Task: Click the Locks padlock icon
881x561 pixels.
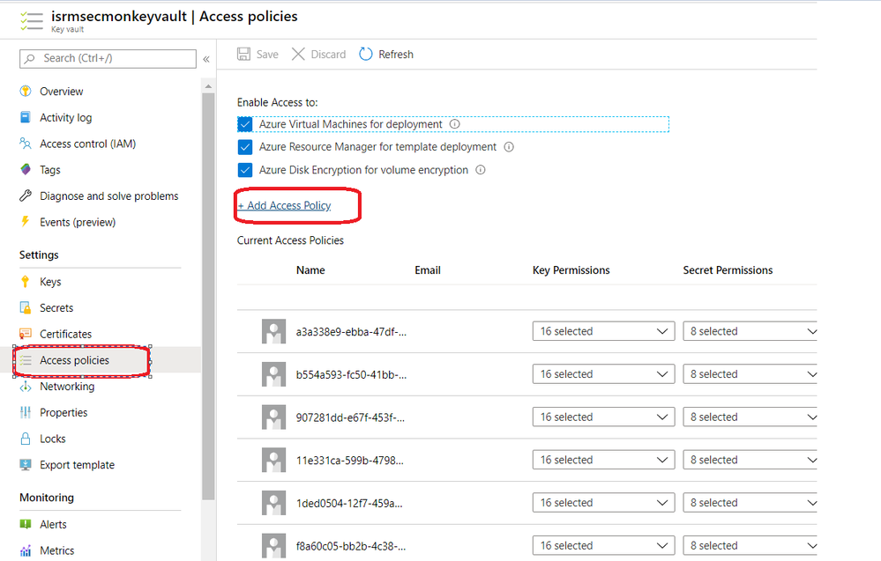Action: (x=26, y=438)
